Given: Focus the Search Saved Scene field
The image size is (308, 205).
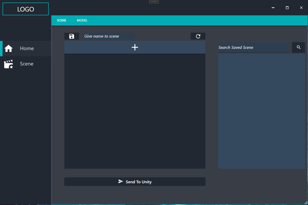Looking at the screenshot, I should click(x=254, y=47).
